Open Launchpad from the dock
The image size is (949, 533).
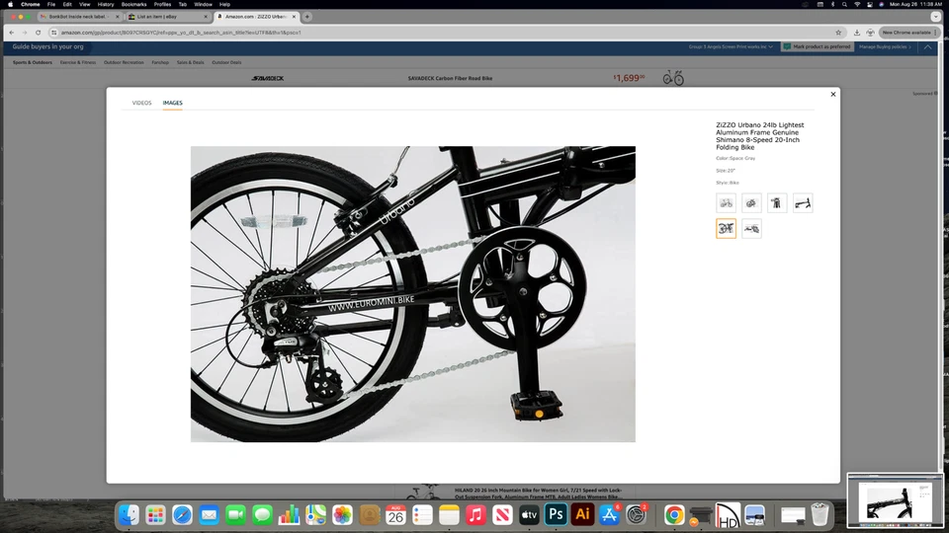coord(155,515)
